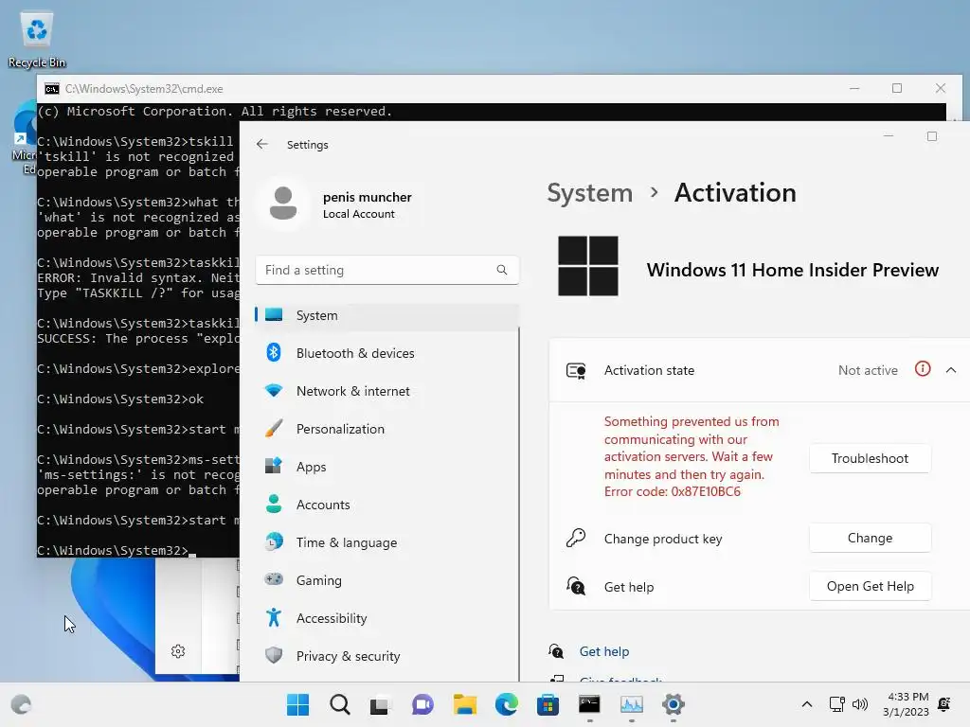The image size is (970, 727).
Task: Click the red activation warning info icon
Action: (923, 369)
